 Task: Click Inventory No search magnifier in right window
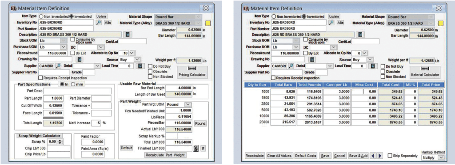[x=331, y=23]
